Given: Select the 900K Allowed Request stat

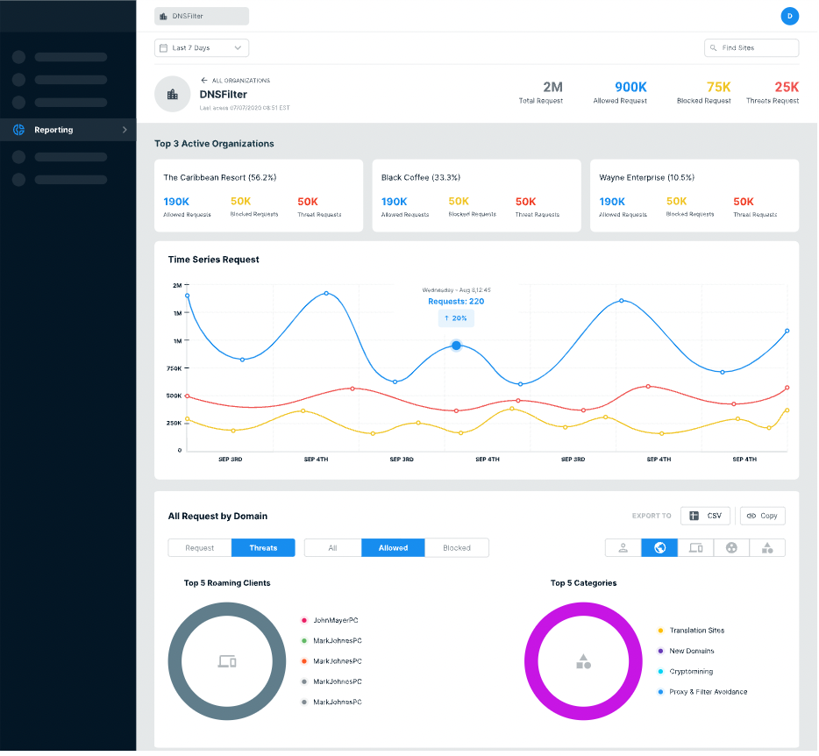Looking at the screenshot, I should click(621, 93).
